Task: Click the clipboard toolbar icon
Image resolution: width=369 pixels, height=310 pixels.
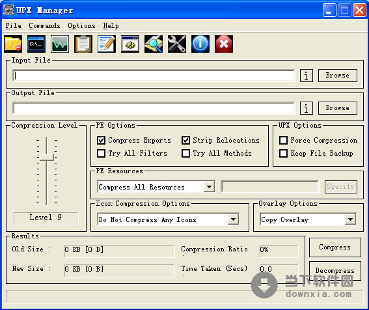Action: pyautogui.click(x=83, y=44)
